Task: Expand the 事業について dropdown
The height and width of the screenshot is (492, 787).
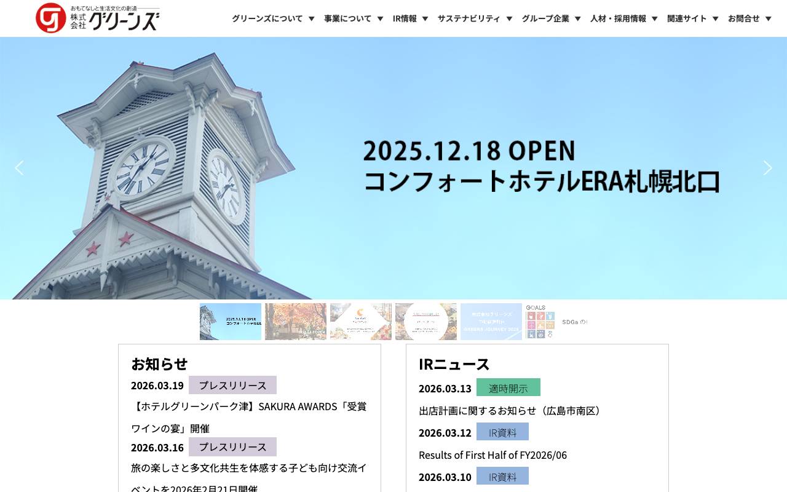Action: 352,18
